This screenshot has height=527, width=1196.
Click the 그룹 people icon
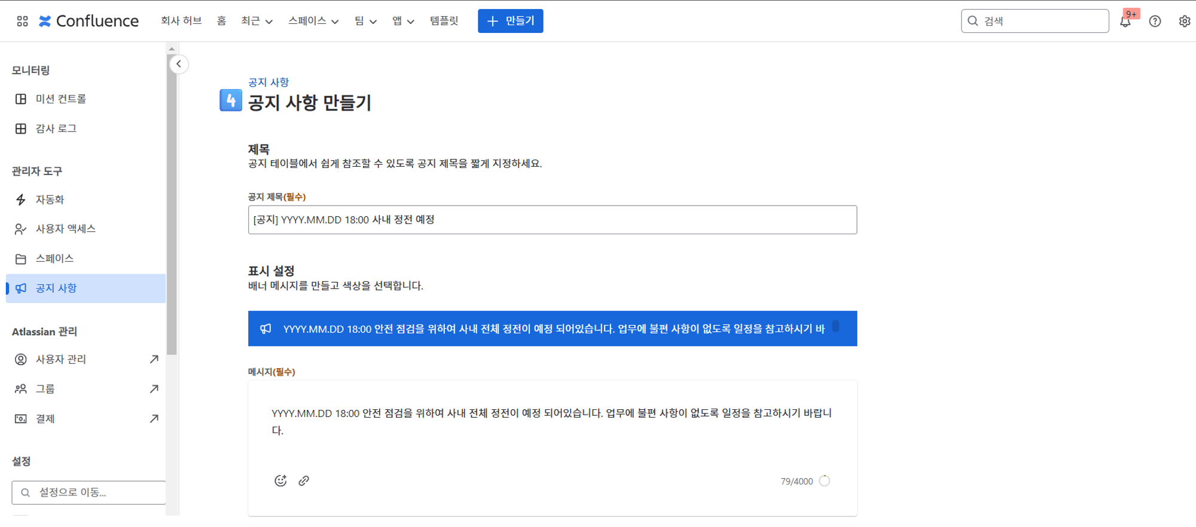pyautogui.click(x=21, y=389)
